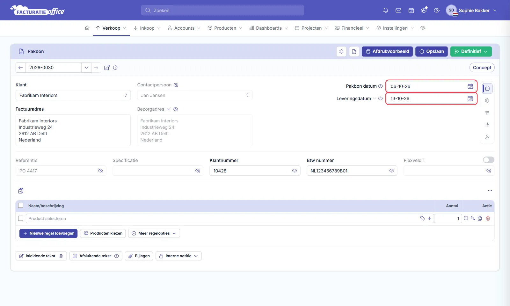510x306 pixels.
Task: Click Nieuwe regel toevoegen
Action: point(48,233)
